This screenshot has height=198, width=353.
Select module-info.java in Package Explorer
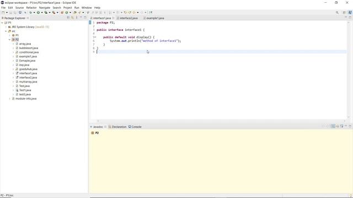(x=26, y=98)
